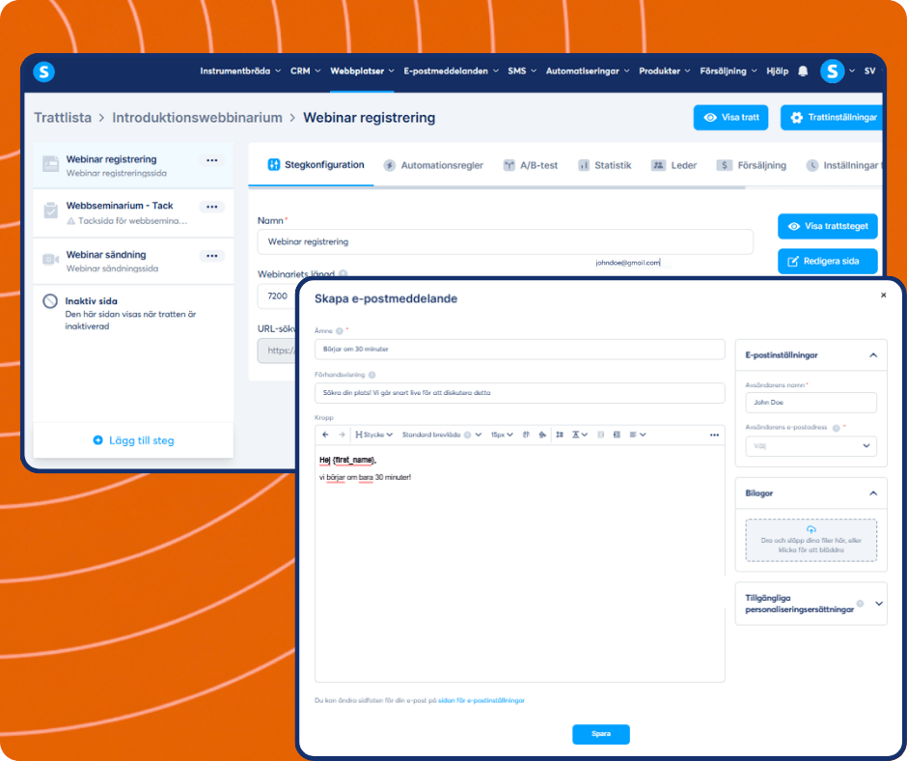This screenshot has width=907, height=761.
Task: Click the upload cloud icon in Bilagor
Action: click(811, 529)
